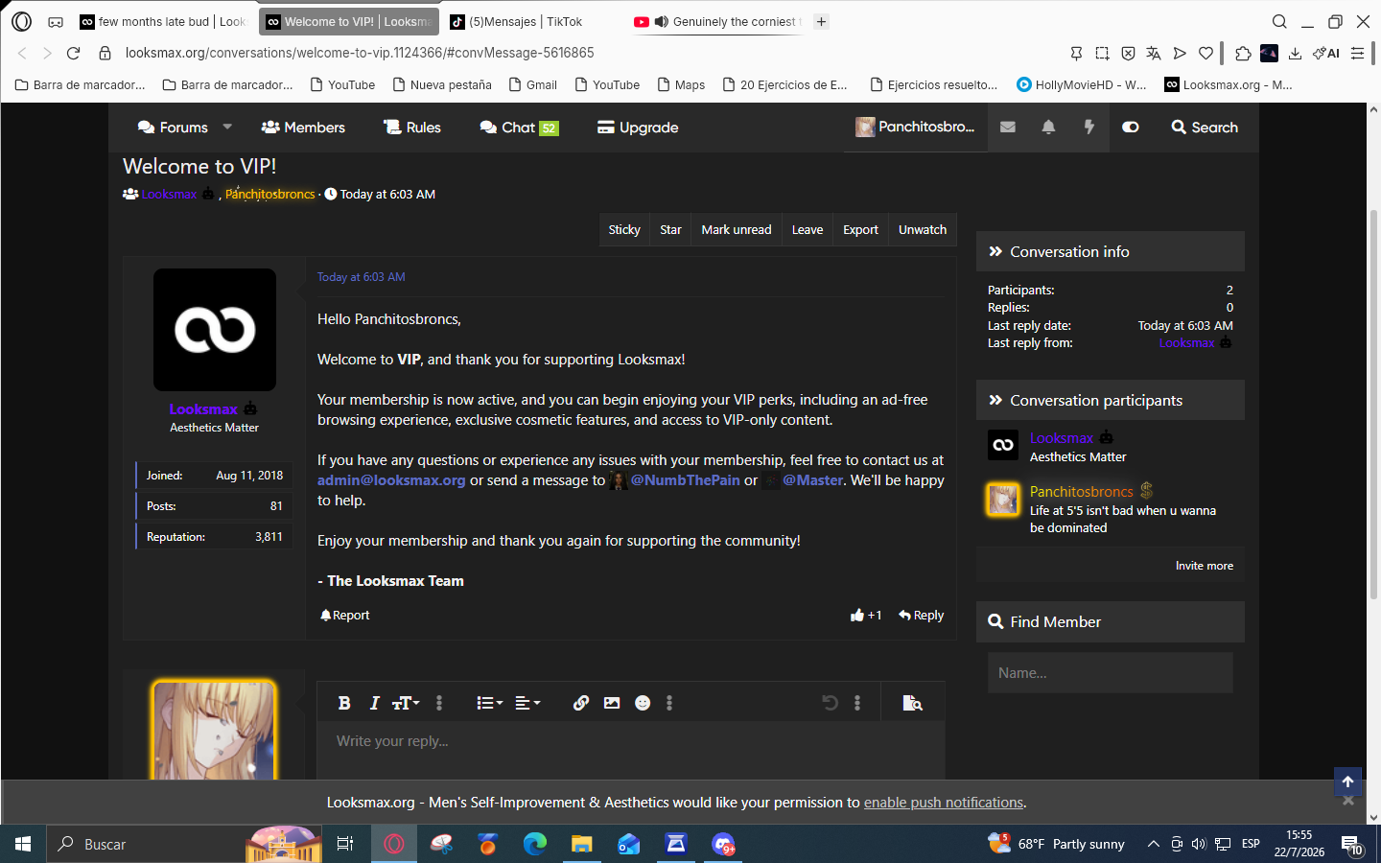Switch to the 'few months late bud' tab

click(164, 21)
